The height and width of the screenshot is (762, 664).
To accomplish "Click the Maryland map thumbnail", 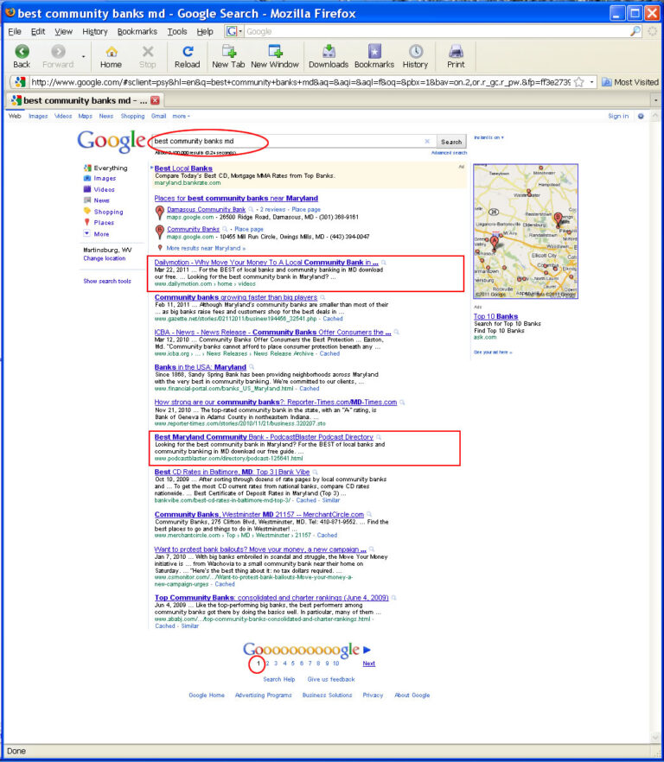I will [x=526, y=231].
